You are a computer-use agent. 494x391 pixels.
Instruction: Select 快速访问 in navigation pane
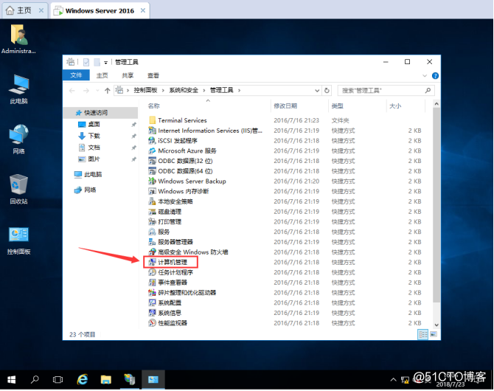click(100, 113)
